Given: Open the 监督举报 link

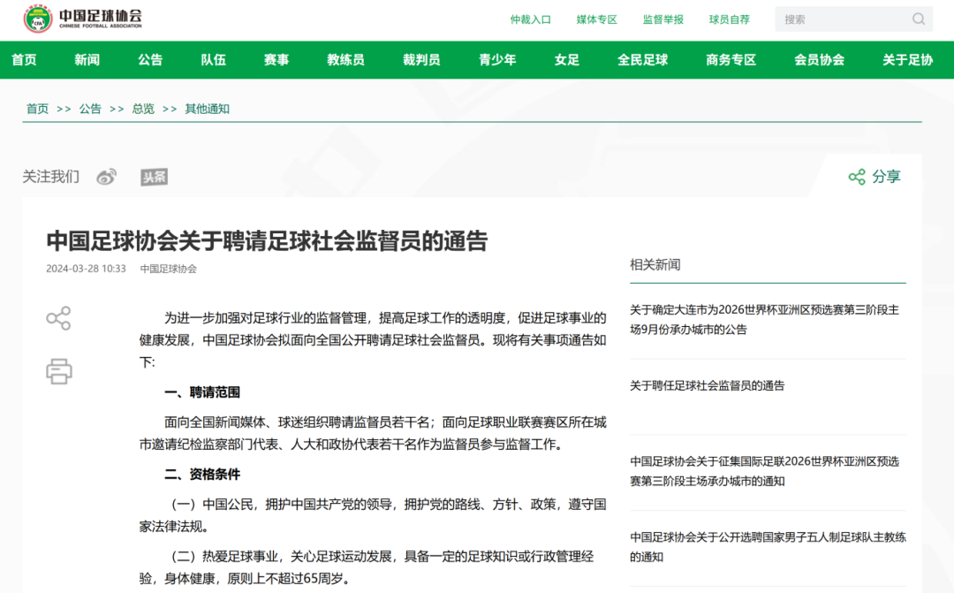Looking at the screenshot, I should (663, 19).
